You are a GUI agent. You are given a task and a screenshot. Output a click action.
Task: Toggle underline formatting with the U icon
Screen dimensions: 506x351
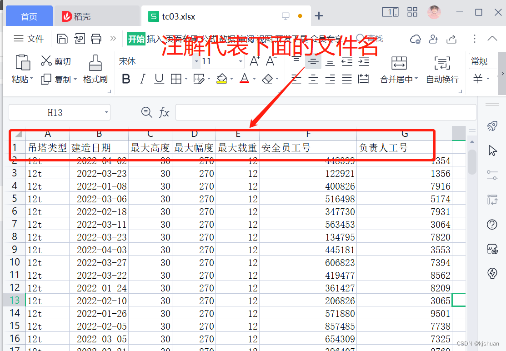(159, 79)
